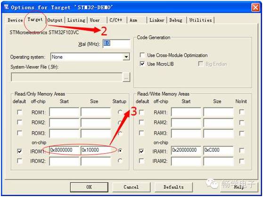
Task: Browse for System-Viewer file with ... button
Action: tap(126, 77)
